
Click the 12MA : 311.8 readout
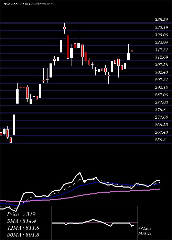pyautogui.click(x=23, y=228)
